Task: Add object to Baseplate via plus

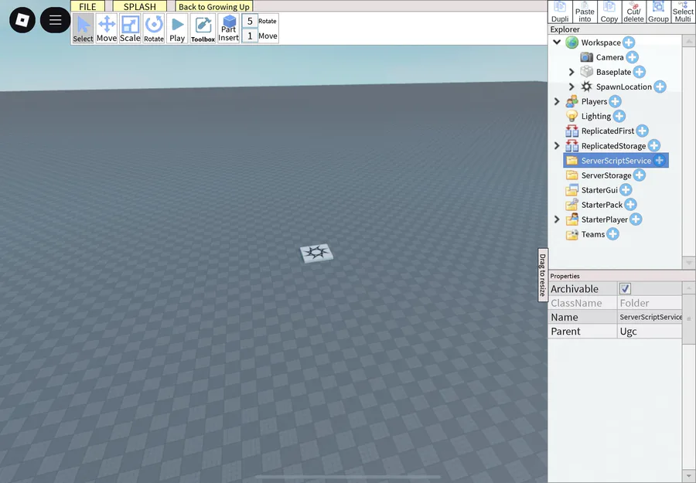Action: (640, 72)
